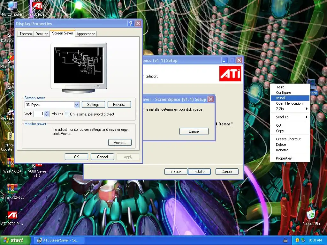The height and width of the screenshot is (245, 327).
Task: Open the Recycle Bin icon
Action: tap(311, 218)
